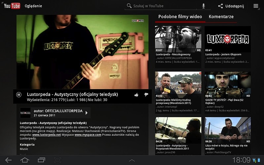Open Luxtorpeda - Jestem Głupcem thumbnail
The image size is (264, 165).
[x=228, y=39]
